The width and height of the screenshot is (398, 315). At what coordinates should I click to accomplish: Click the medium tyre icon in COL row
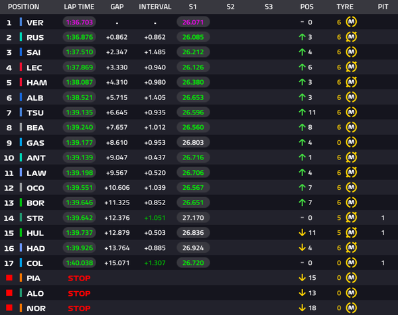point(352,263)
